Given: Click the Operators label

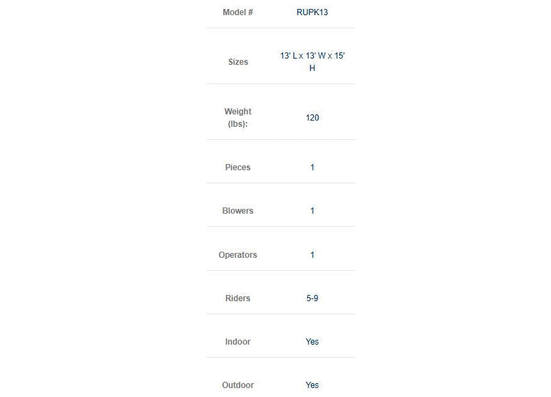Looking at the screenshot, I should tap(238, 255).
